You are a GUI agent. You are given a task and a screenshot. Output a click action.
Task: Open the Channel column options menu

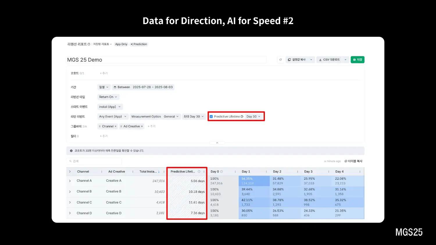102,172
